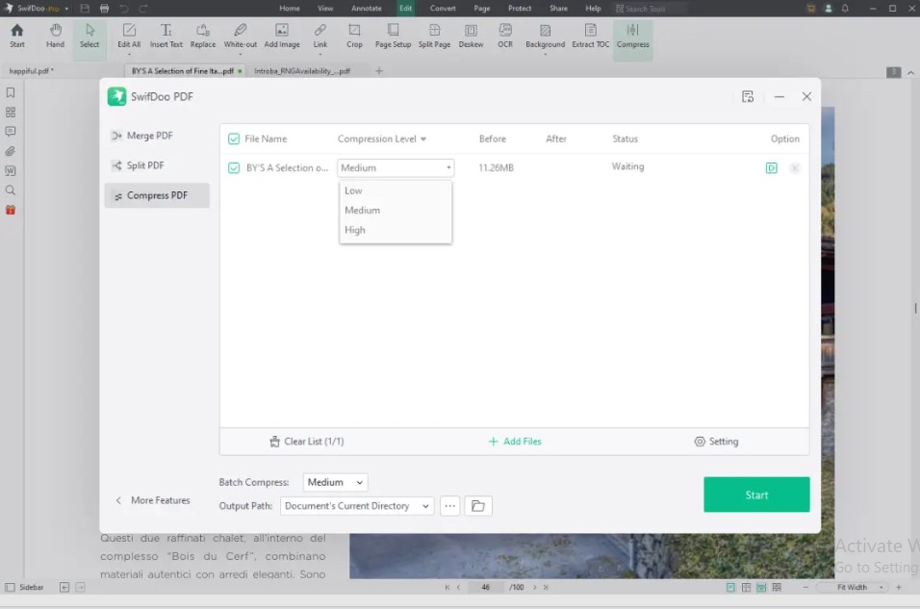The height and width of the screenshot is (609, 920).
Task: Click Clear List (1/1)
Action: 307,442
